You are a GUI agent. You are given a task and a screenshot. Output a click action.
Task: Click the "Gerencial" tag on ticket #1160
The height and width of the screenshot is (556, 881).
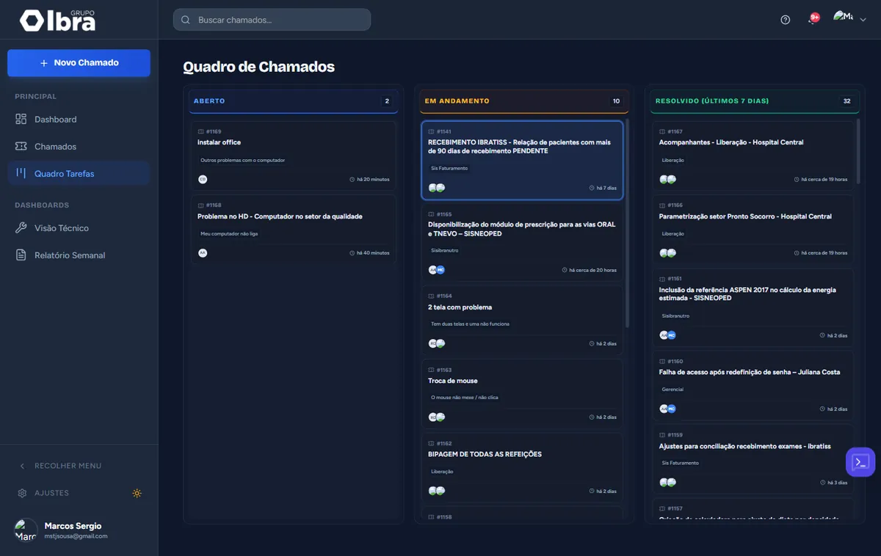pyautogui.click(x=672, y=389)
